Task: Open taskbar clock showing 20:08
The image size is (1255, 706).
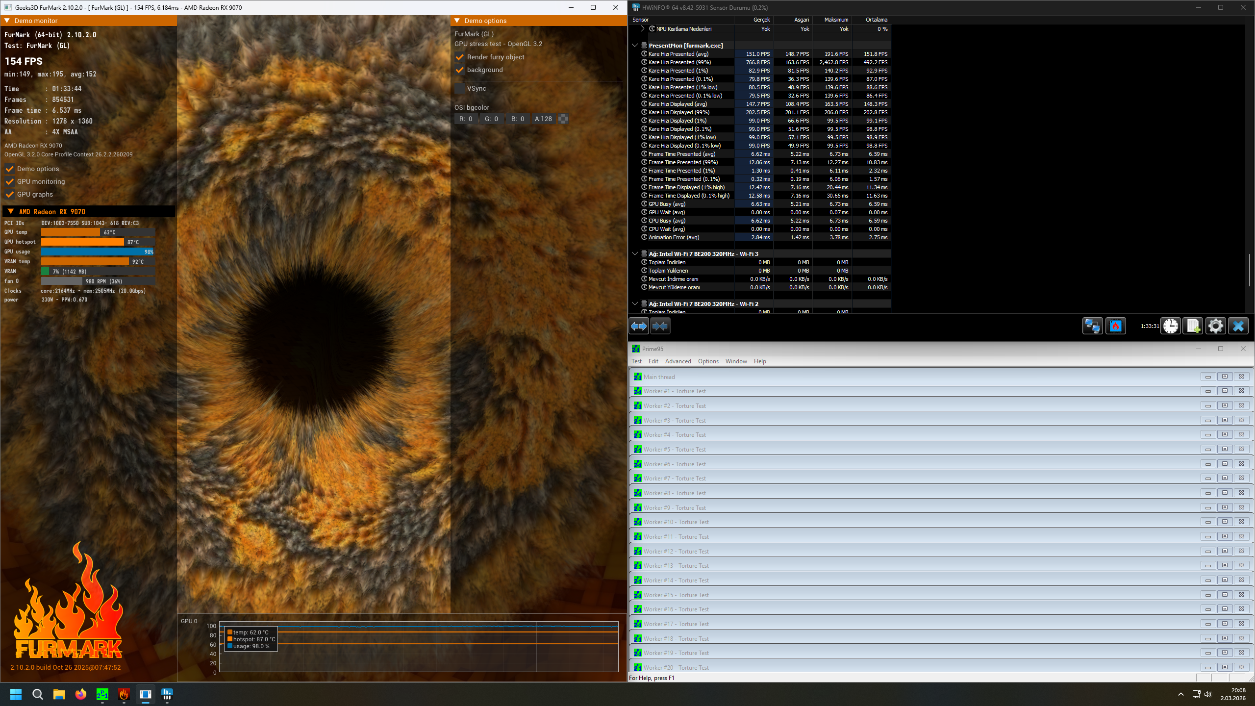Action: click(1232, 694)
